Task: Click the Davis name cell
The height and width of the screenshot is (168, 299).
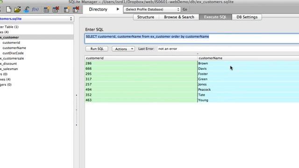Action: (x=248, y=69)
